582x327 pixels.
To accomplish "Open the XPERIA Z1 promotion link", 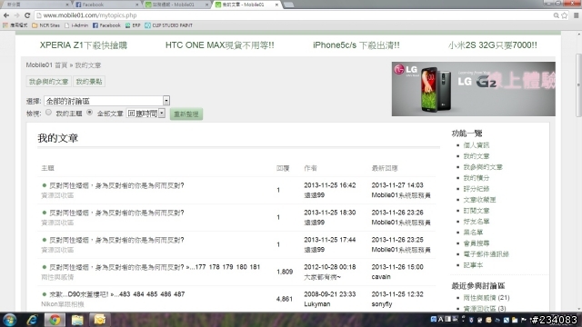I will (84, 45).
